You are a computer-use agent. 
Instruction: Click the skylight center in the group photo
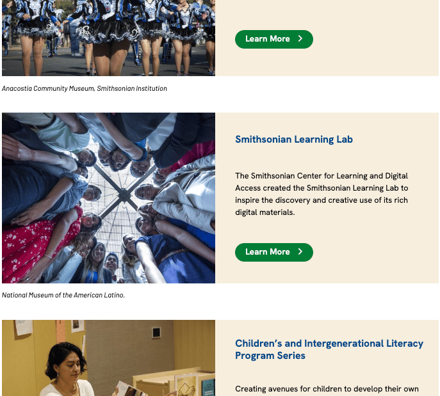(123, 193)
